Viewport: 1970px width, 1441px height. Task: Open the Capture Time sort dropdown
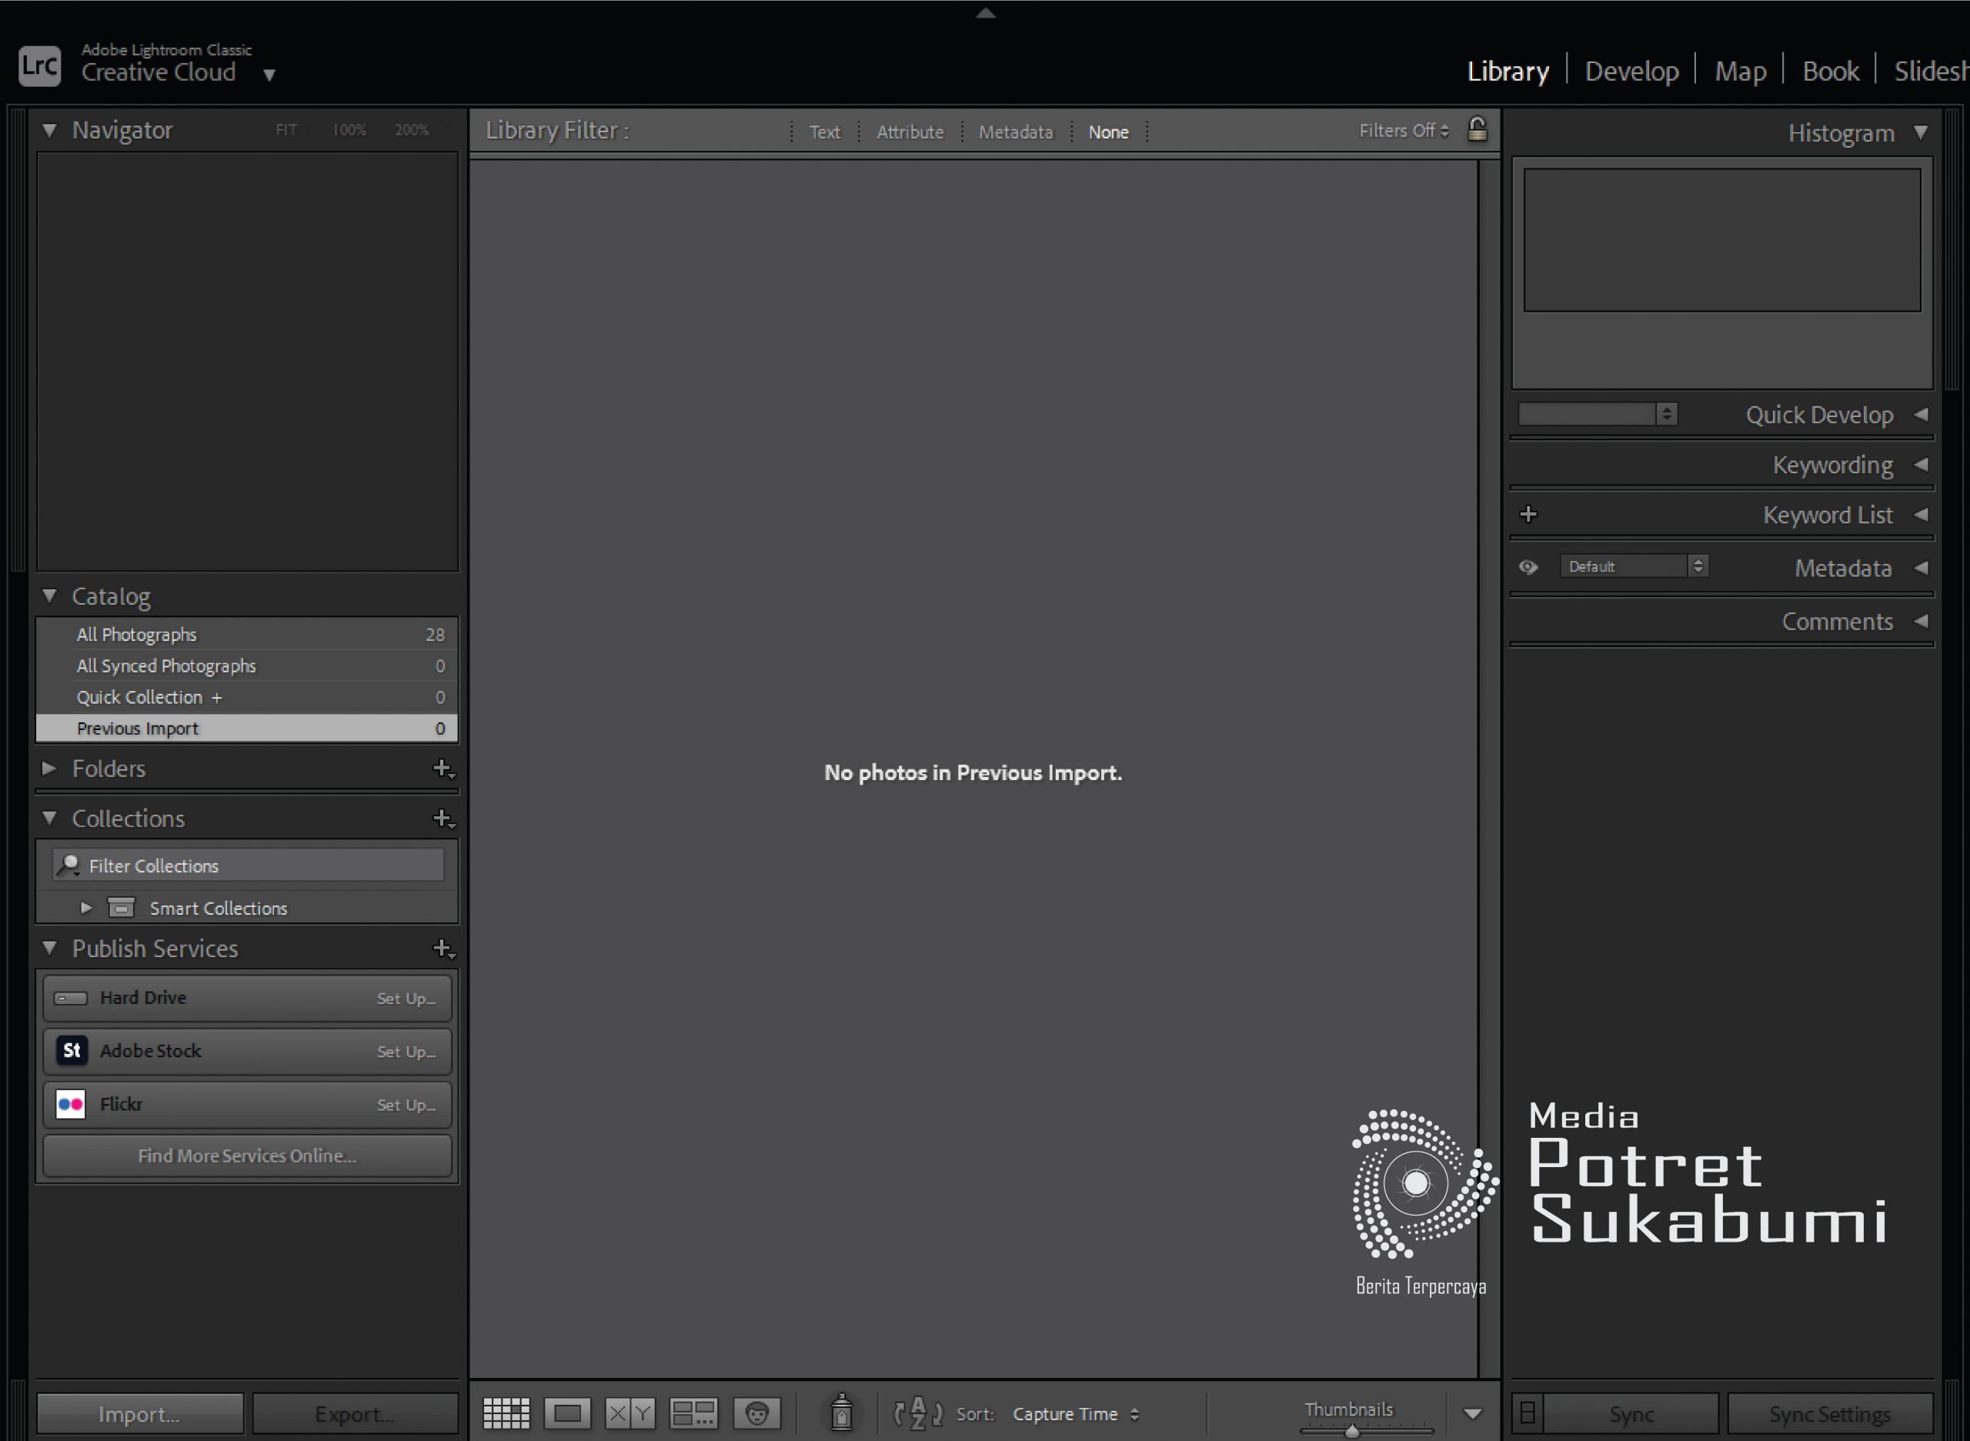point(1075,1414)
